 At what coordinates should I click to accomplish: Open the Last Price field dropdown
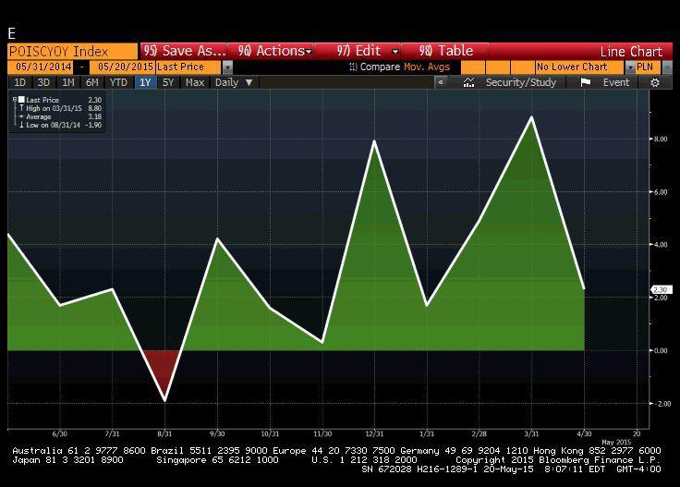tap(227, 67)
